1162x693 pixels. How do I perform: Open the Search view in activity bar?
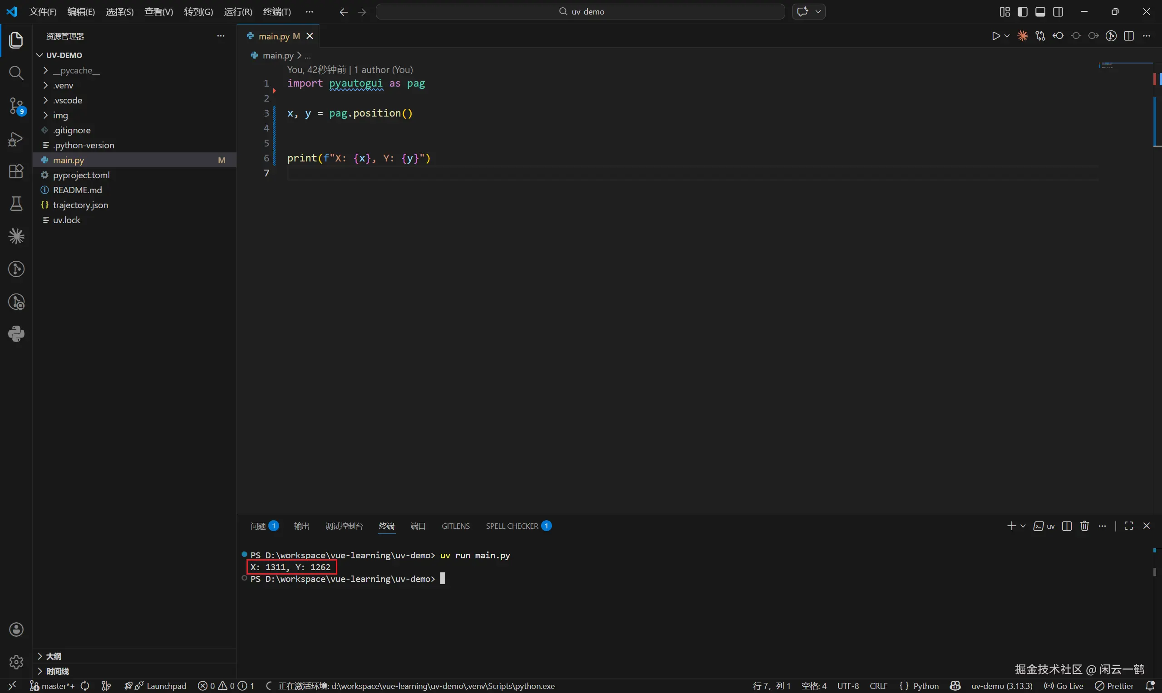tap(16, 73)
